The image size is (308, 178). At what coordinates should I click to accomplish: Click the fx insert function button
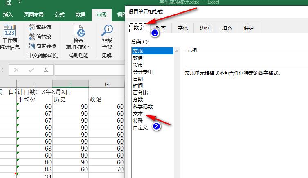click(46, 70)
